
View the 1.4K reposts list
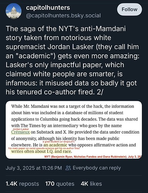(22, 184)
